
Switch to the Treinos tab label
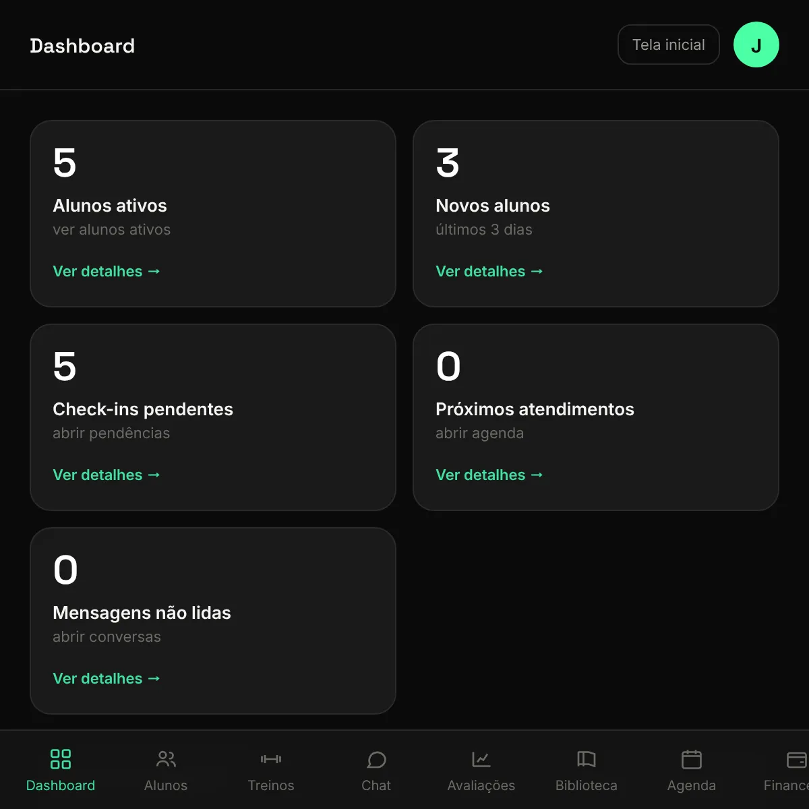271,785
